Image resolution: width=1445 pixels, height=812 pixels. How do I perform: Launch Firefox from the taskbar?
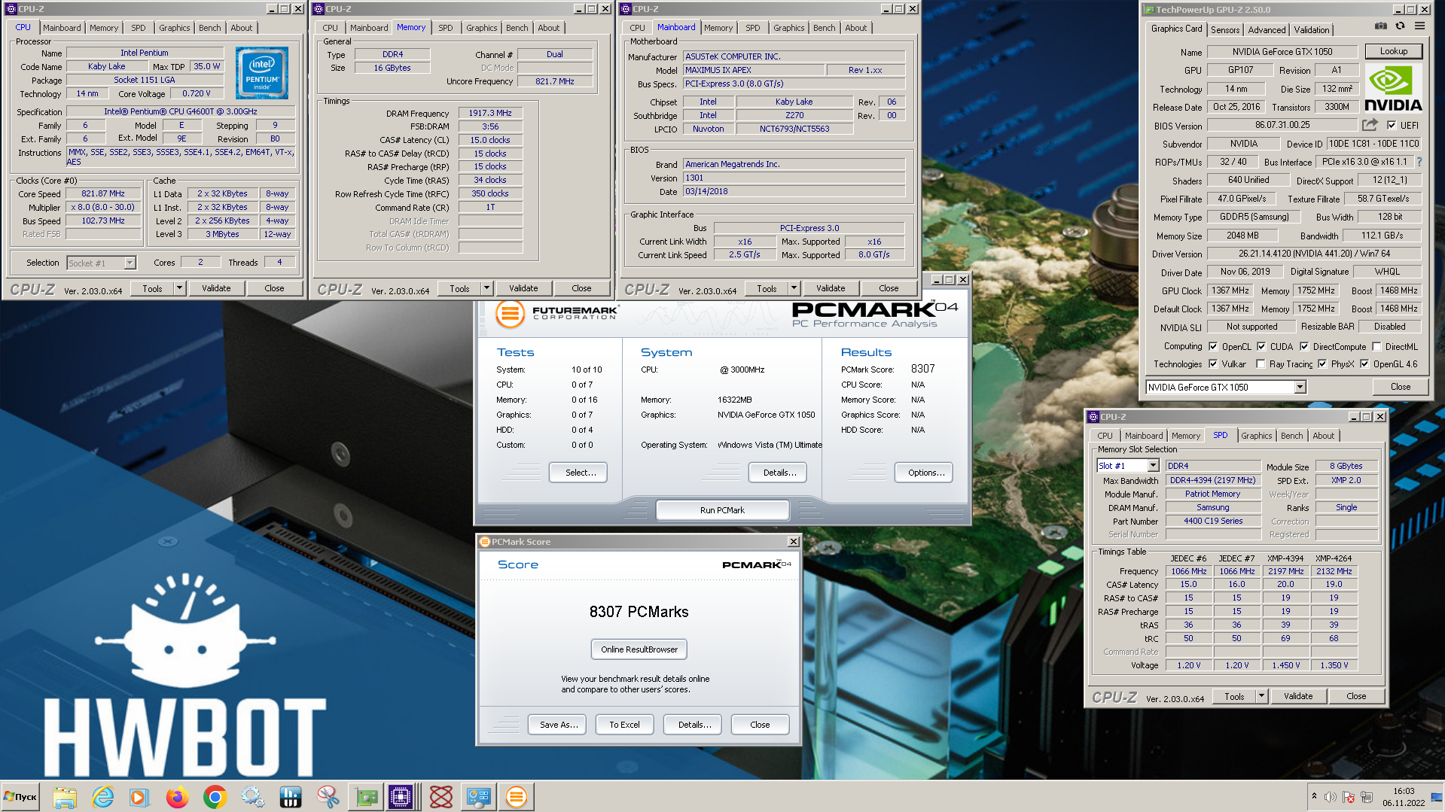177,797
